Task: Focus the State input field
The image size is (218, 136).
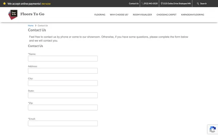Action: click(63, 95)
